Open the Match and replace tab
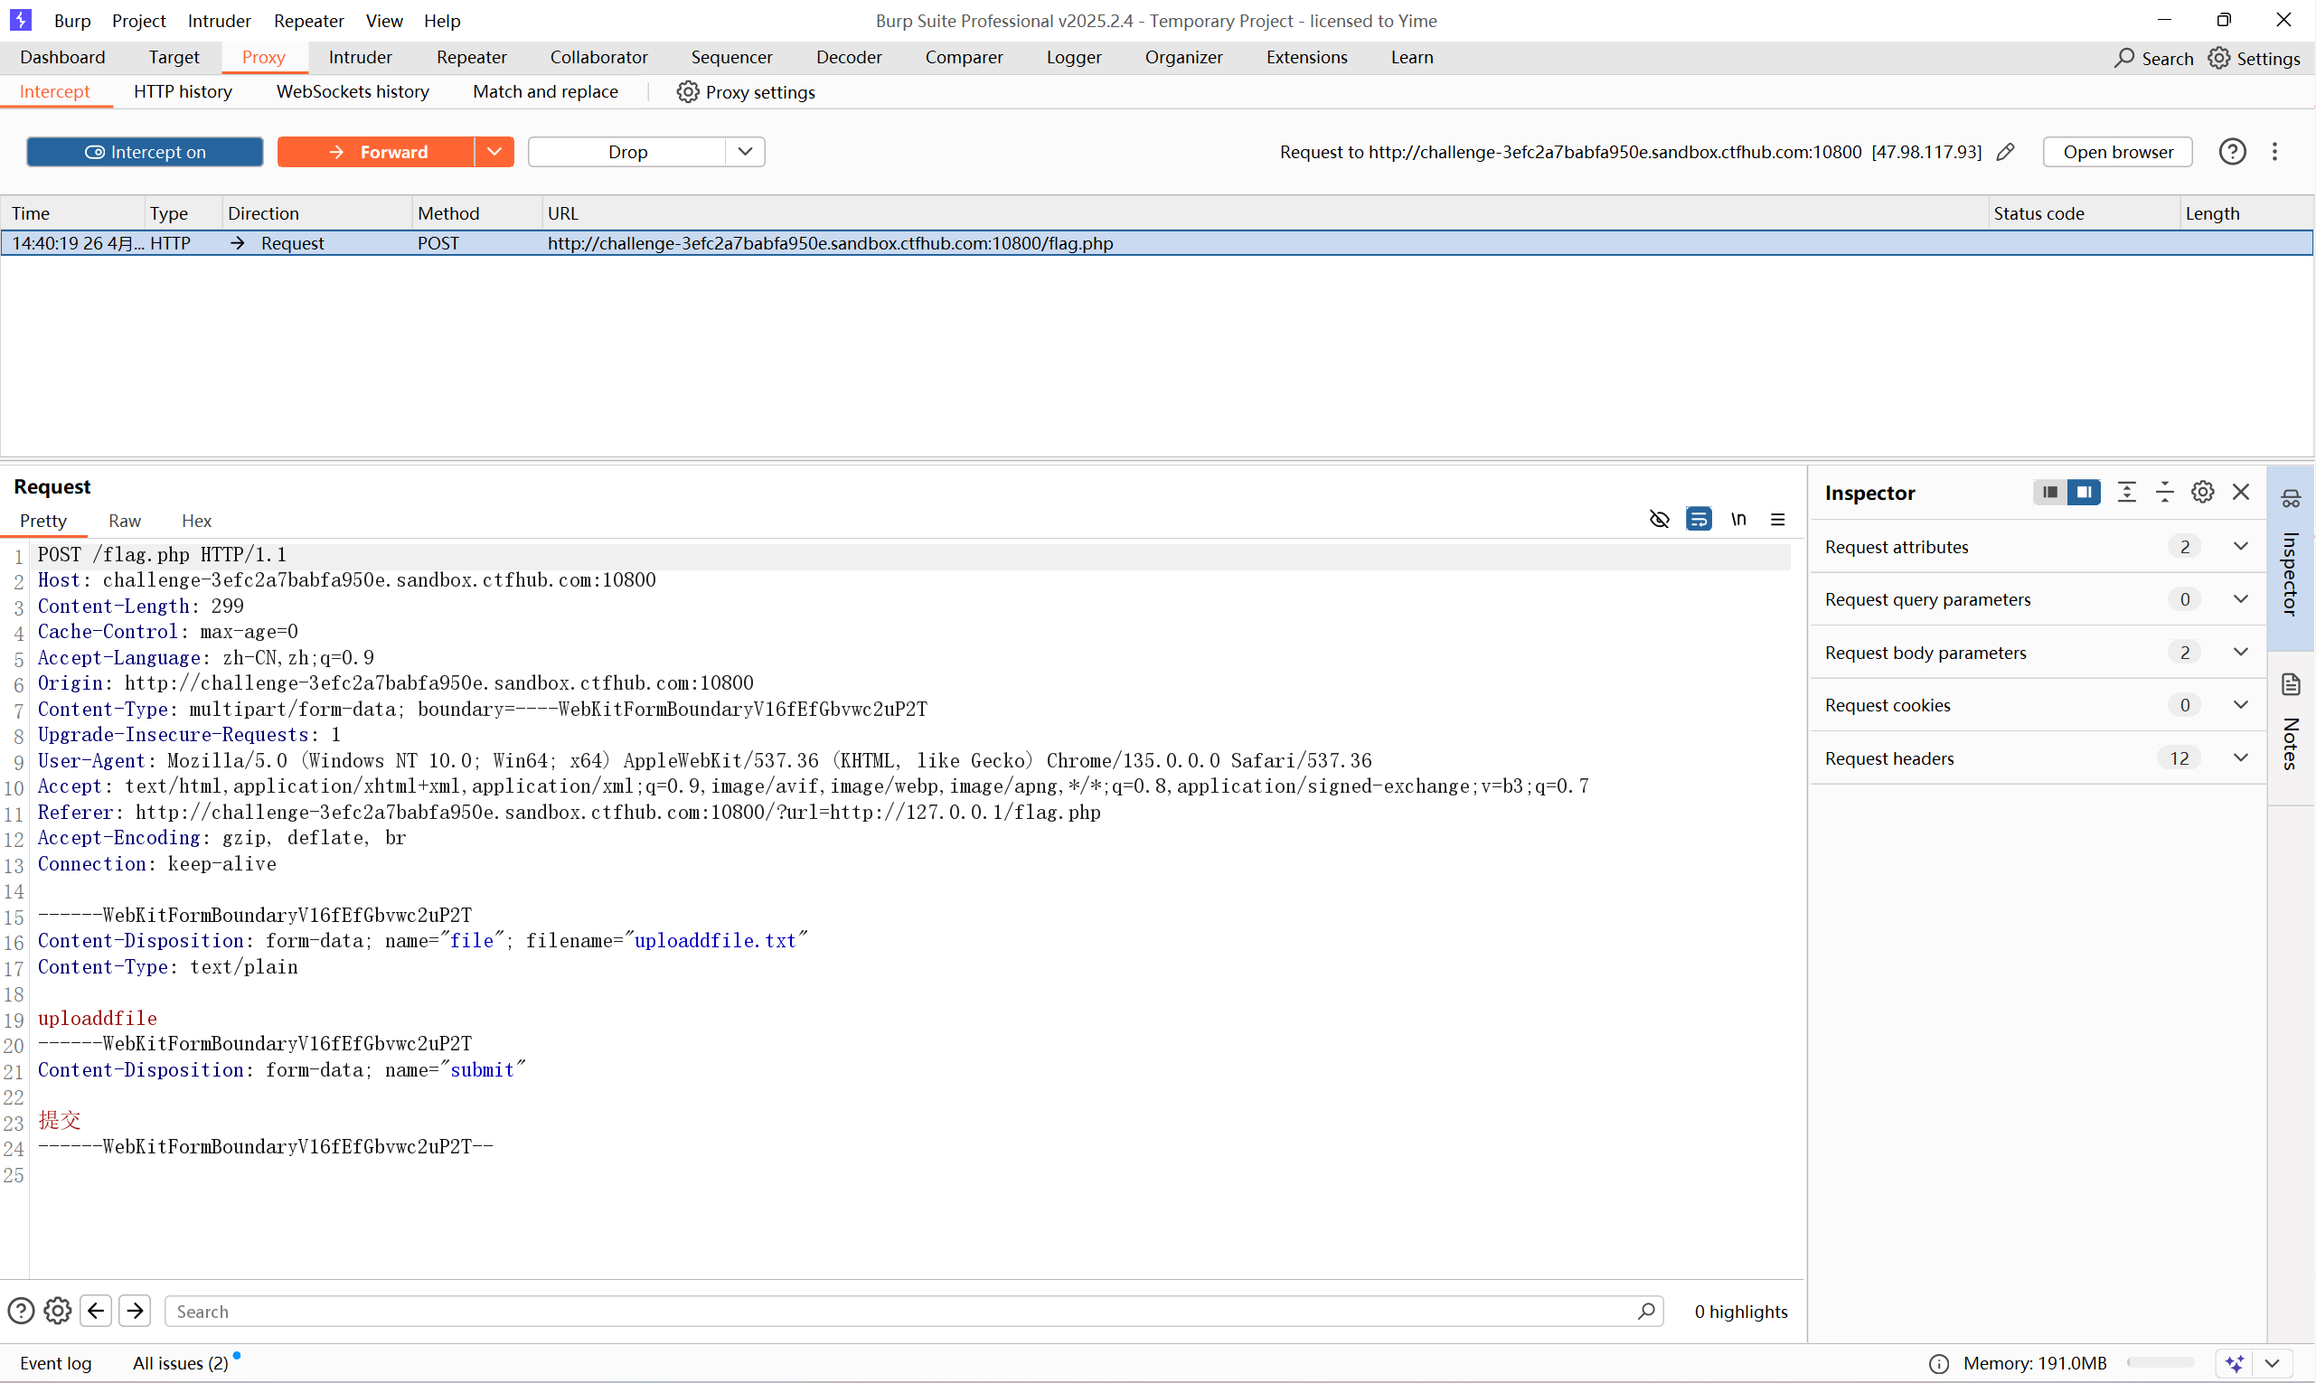2316x1383 pixels. pyautogui.click(x=545, y=91)
